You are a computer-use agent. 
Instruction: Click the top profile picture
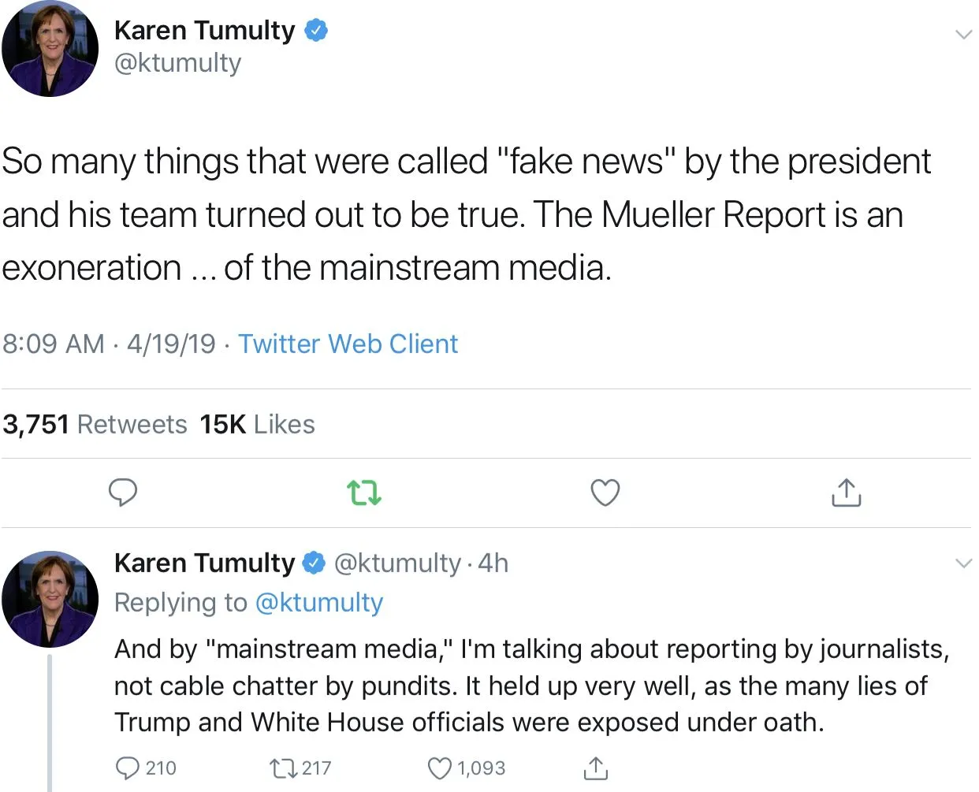tap(50, 49)
